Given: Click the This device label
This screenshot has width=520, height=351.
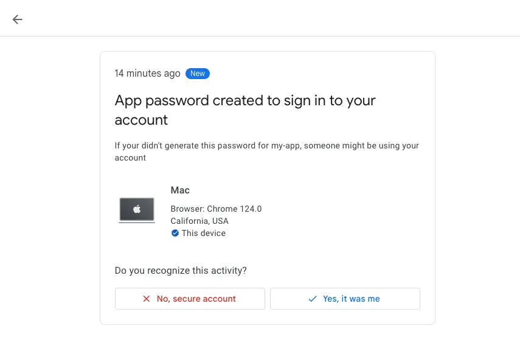Looking at the screenshot, I should 203,233.
